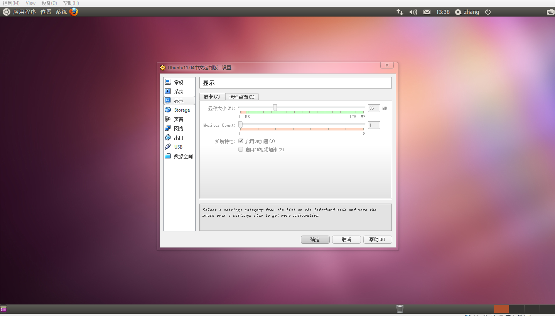The image size is (555, 316).
Task: Switch to the 远程桌面 tab
Action: click(x=242, y=97)
